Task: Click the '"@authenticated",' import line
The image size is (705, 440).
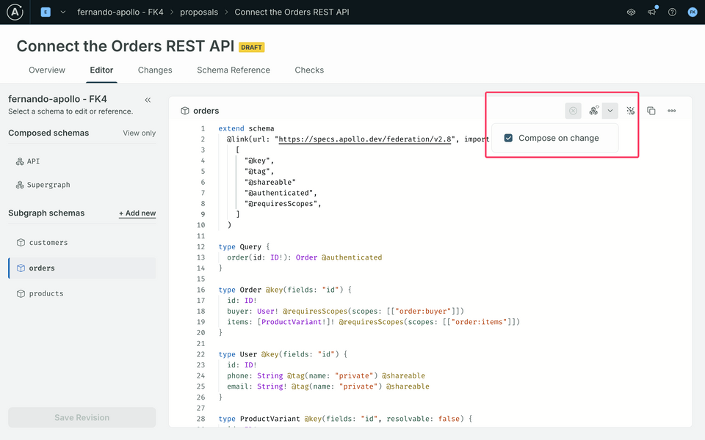Action: (x=281, y=193)
